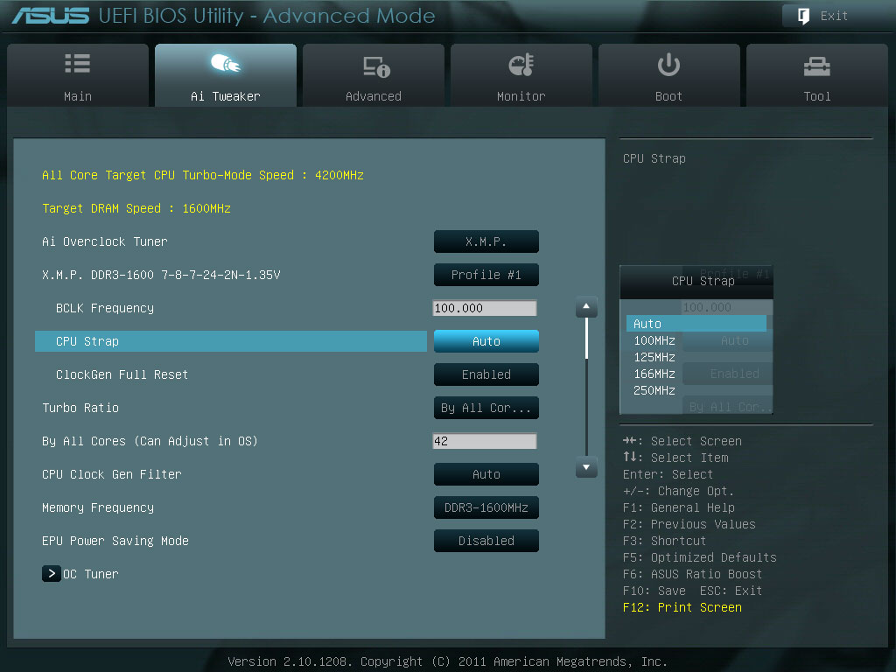
Task: Open the Main tab list icon
Action: pos(77,65)
